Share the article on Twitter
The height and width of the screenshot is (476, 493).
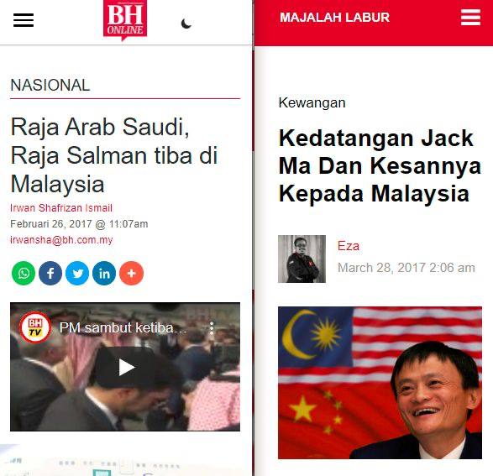coord(77,273)
